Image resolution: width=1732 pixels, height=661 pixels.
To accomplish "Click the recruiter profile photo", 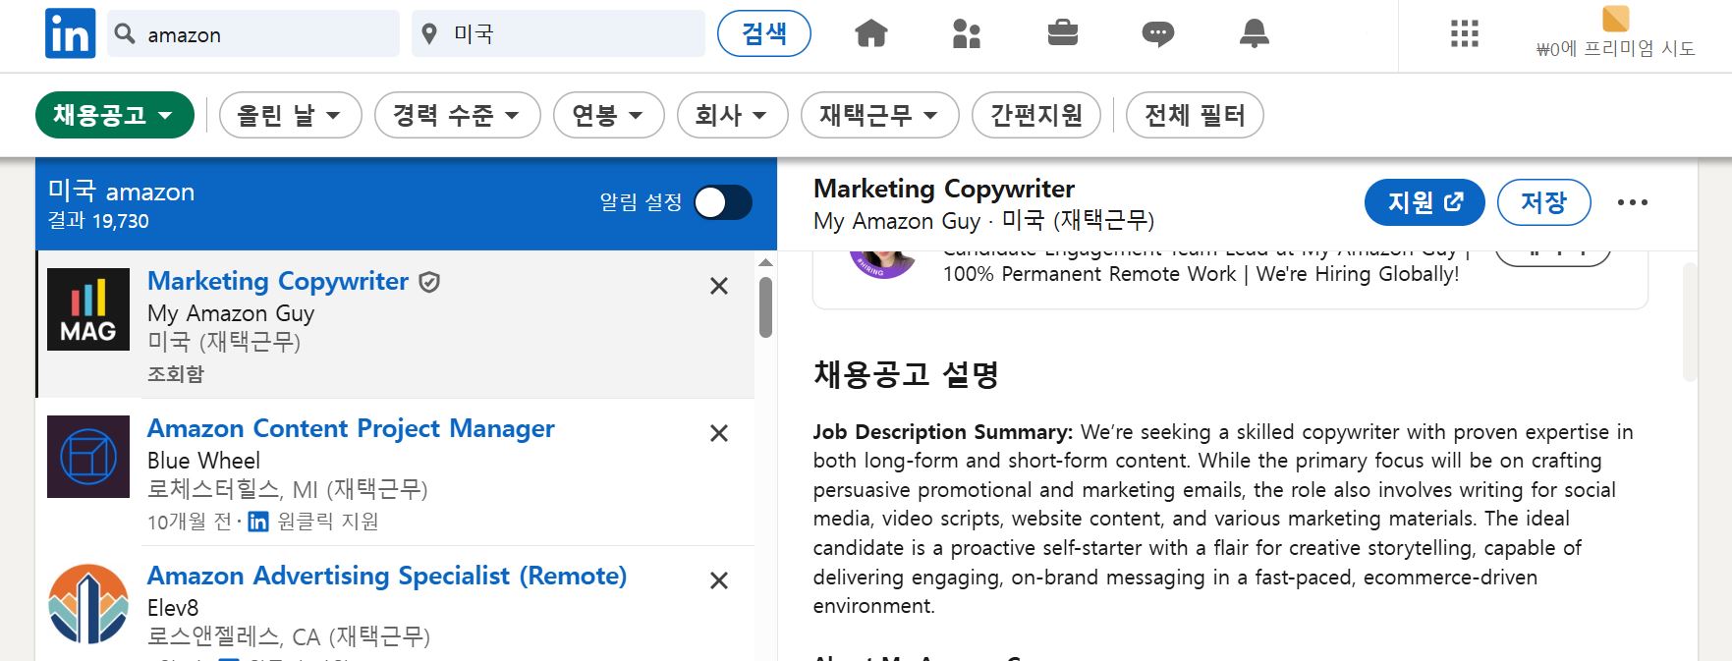I will coord(883,263).
